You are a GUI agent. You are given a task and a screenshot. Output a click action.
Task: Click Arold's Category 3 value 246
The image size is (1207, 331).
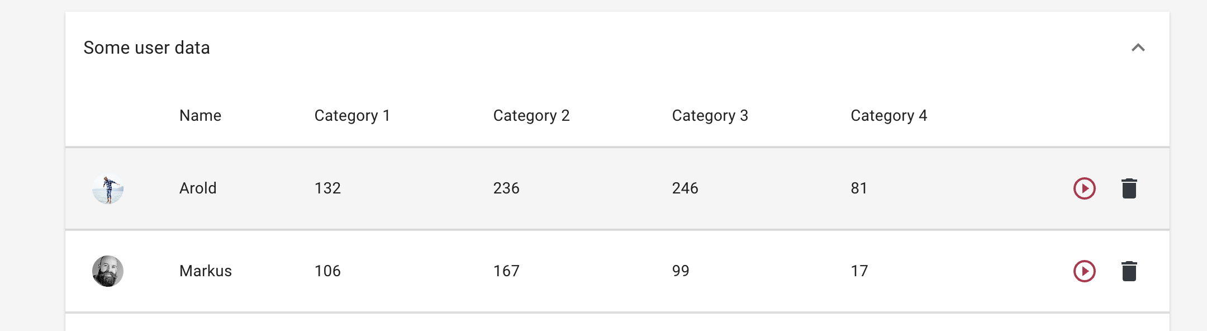click(685, 188)
